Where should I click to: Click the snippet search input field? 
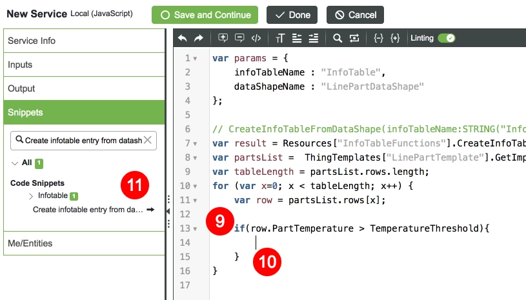pos(83,141)
